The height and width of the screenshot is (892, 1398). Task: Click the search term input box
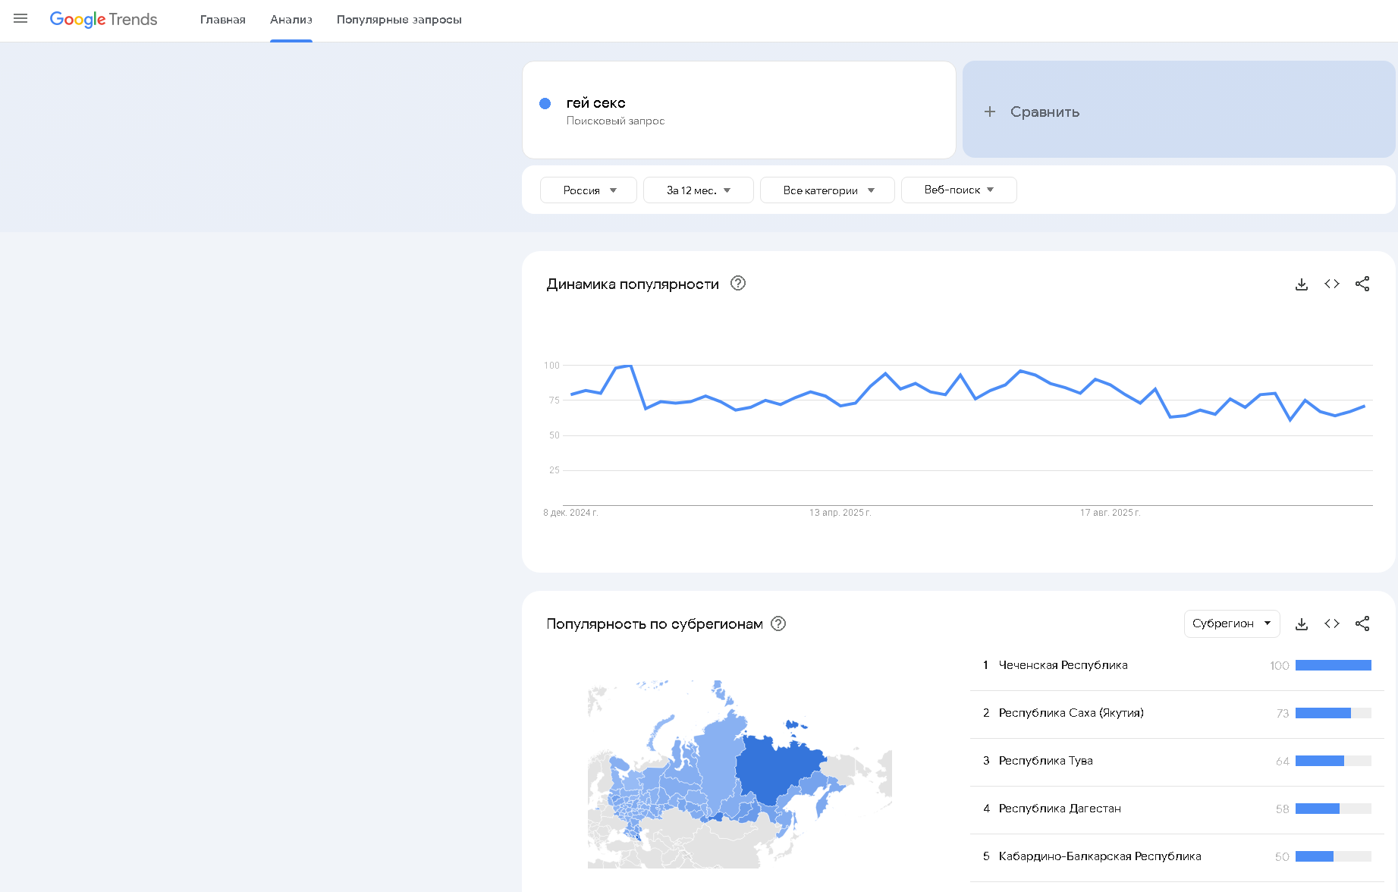click(x=738, y=110)
